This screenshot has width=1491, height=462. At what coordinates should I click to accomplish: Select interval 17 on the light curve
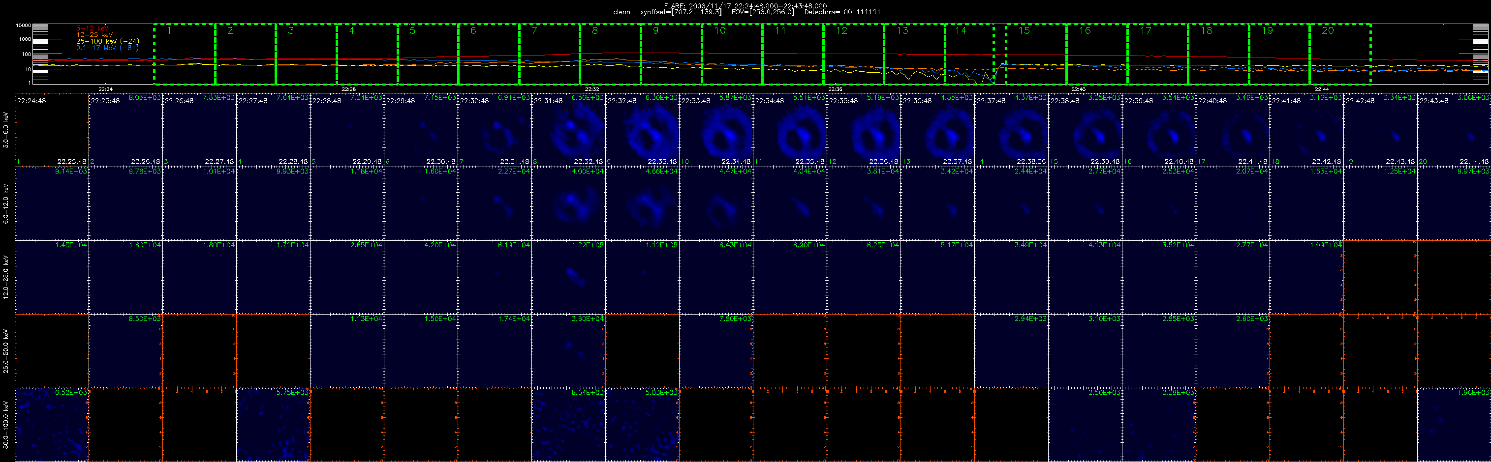coord(1157,55)
